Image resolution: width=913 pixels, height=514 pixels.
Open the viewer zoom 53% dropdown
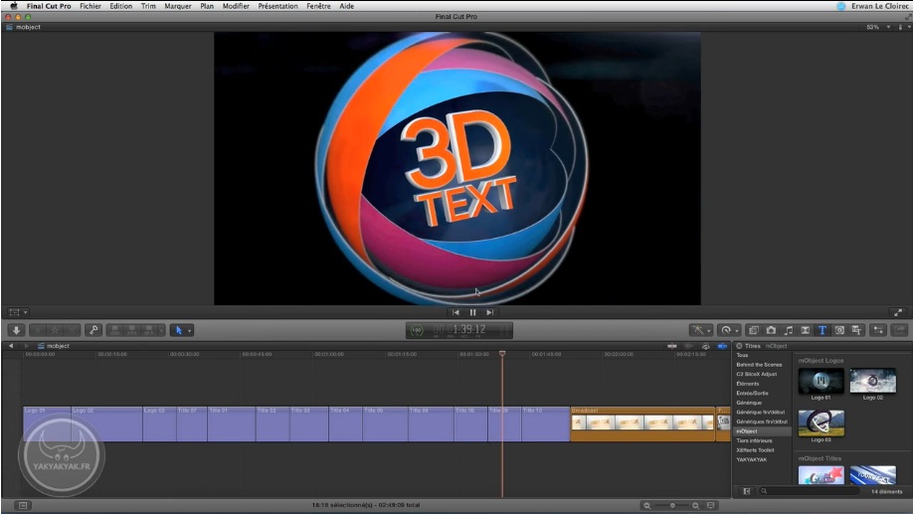coord(875,27)
